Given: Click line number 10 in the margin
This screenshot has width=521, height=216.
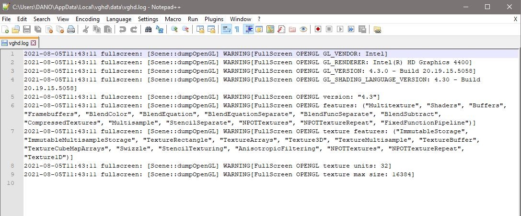Looking at the screenshot, I should [x=10, y=183].
